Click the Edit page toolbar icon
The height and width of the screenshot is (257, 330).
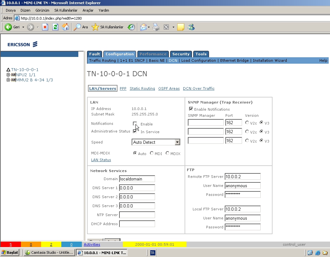[166, 27]
